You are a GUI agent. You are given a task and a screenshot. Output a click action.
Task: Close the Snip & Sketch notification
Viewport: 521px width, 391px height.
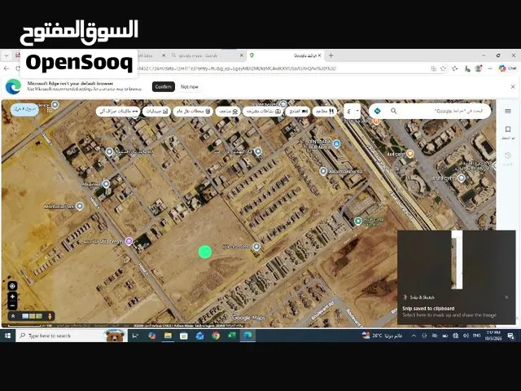(x=506, y=297)
